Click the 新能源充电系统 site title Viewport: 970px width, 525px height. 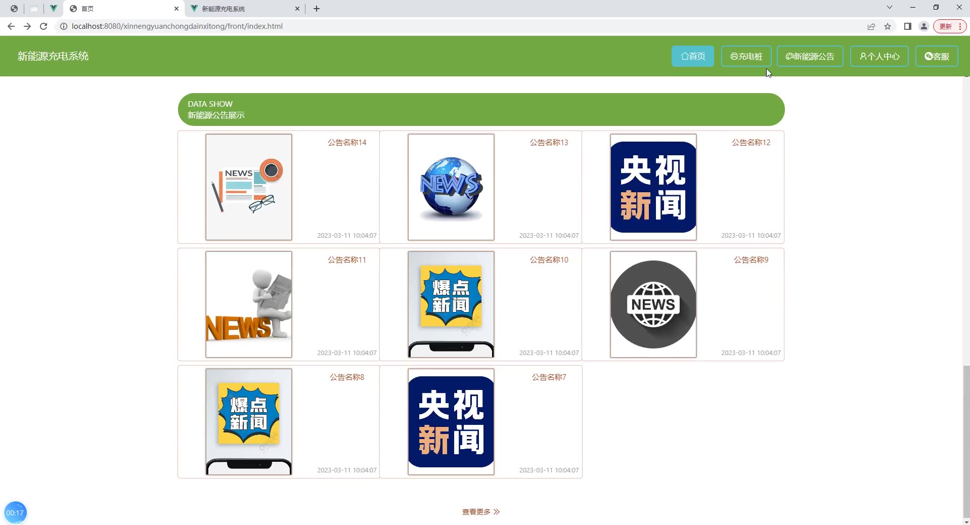pyautogui.click(x=53, y=56)
